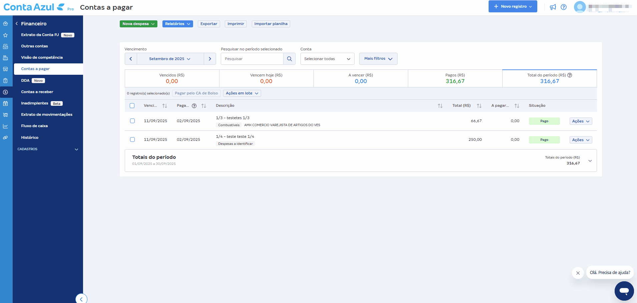Select the teste teste 1/4 row checkbox
The image size is (637, 303).
coord(132,139)
